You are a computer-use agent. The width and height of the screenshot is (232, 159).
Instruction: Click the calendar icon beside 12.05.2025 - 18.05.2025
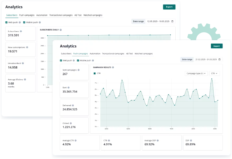172,21
